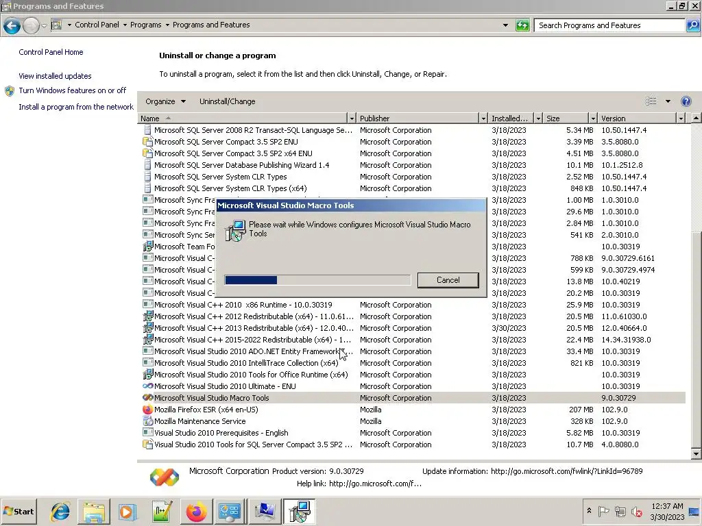Click the Microsoft Team Foundation row icon
Screen dimensions: 702x526
click(147, 247)
